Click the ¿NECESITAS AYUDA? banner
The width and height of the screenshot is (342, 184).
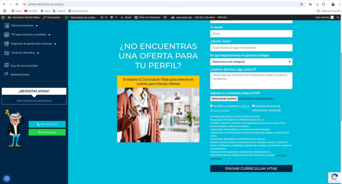34,91
